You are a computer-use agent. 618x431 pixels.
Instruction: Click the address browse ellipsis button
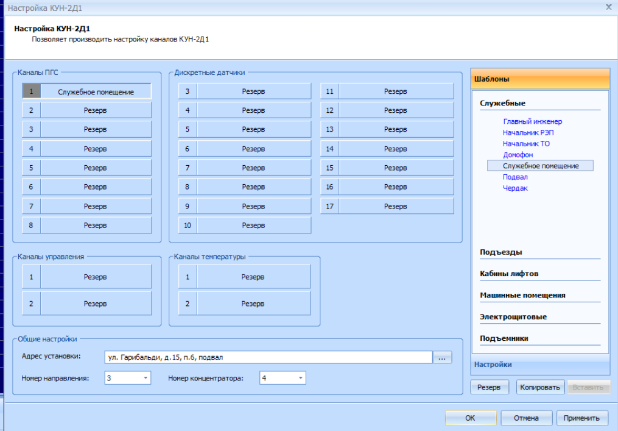[443, 358]
